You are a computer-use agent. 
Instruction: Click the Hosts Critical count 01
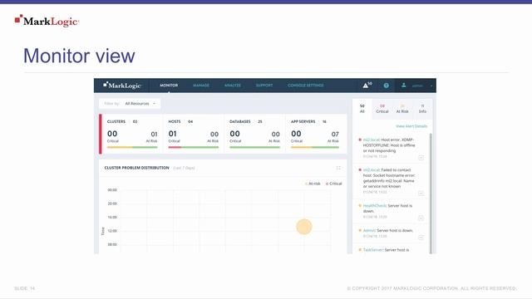pos(172,134)
